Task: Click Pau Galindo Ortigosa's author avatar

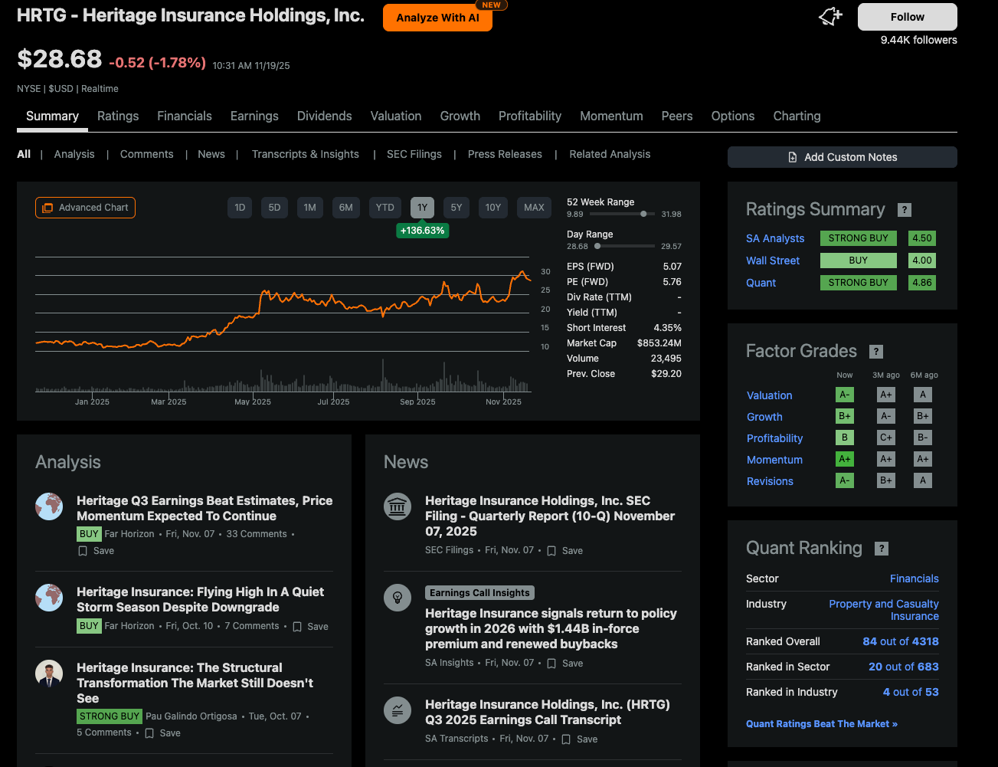Action: (x=49, y=674)
